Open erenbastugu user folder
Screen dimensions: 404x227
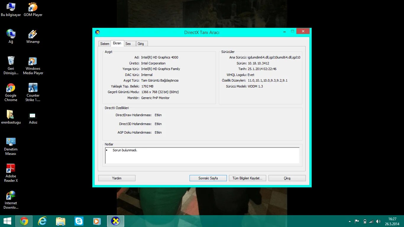(x=11, y=117)
